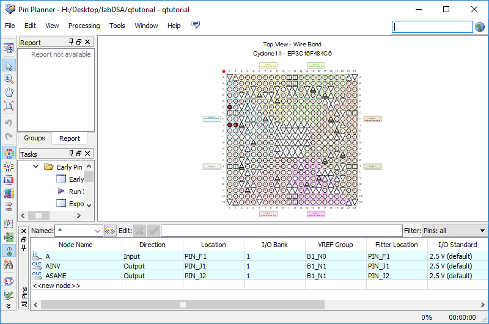Open the Edit menu
489x324 pixels.
[30, 26]
